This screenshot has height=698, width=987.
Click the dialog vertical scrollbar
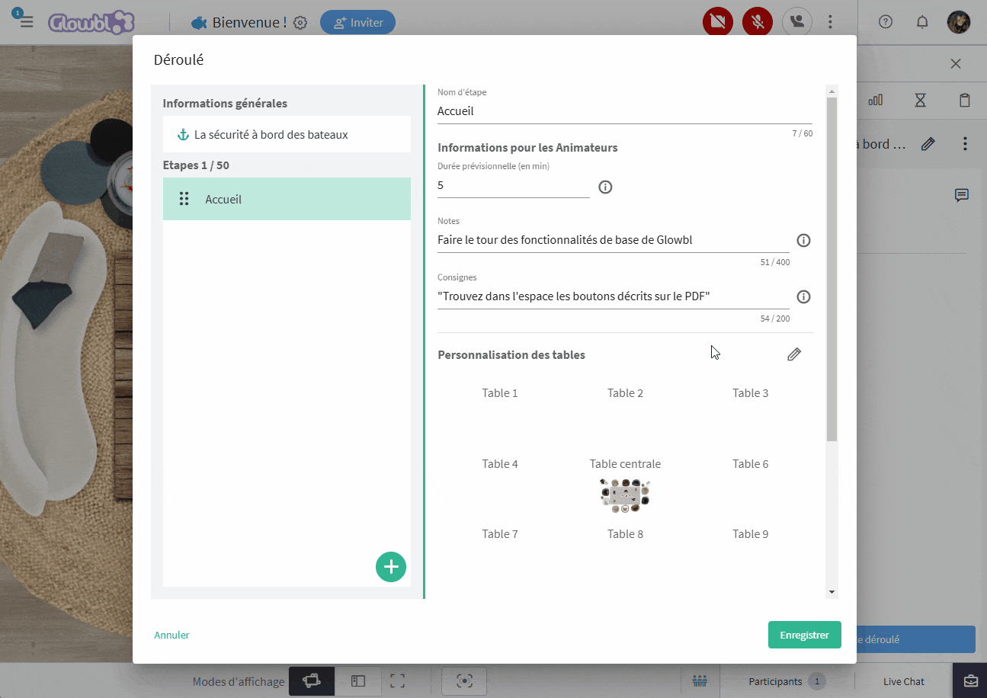(832, 269)
